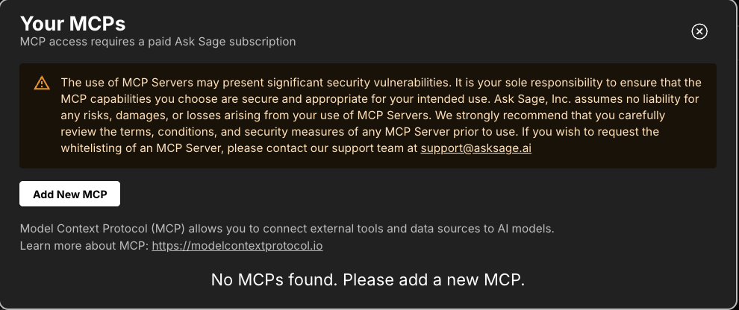Select the paid Ask Sage subscription subtitle
The image size is (739, 310).
[x=158, y=42]
